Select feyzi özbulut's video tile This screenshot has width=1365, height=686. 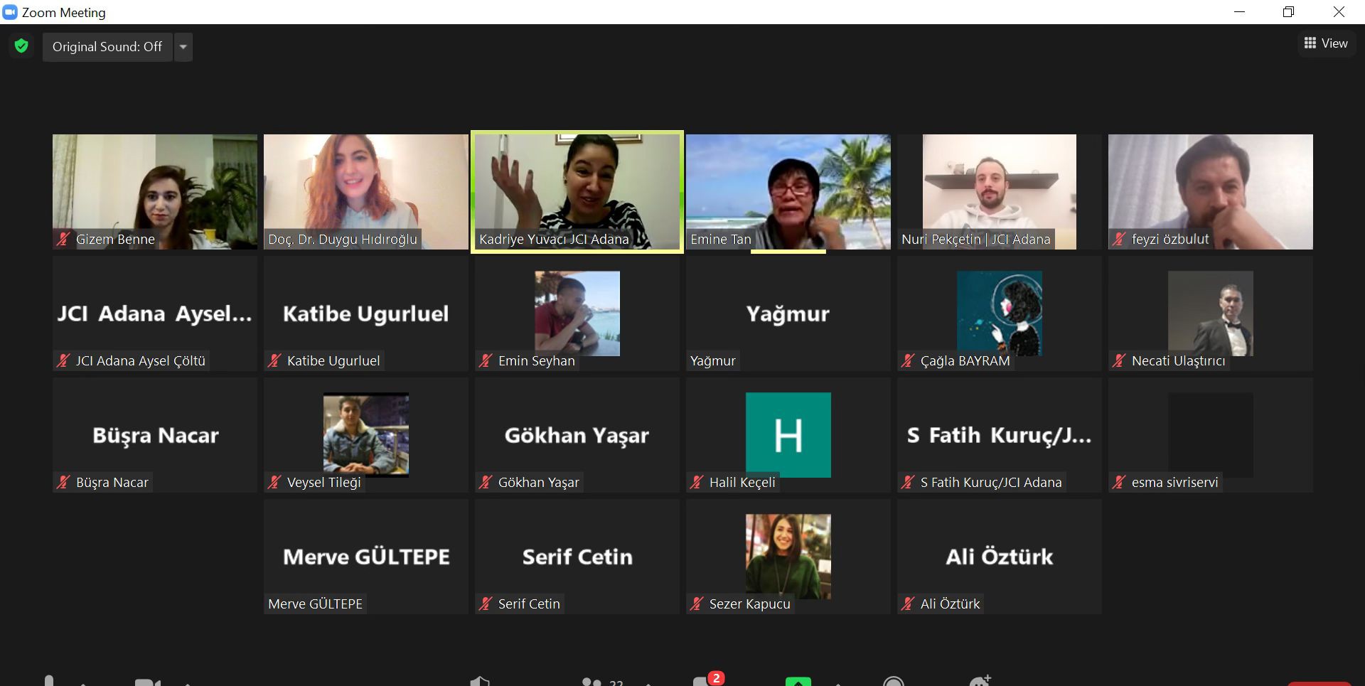(x=1211, y=192)
